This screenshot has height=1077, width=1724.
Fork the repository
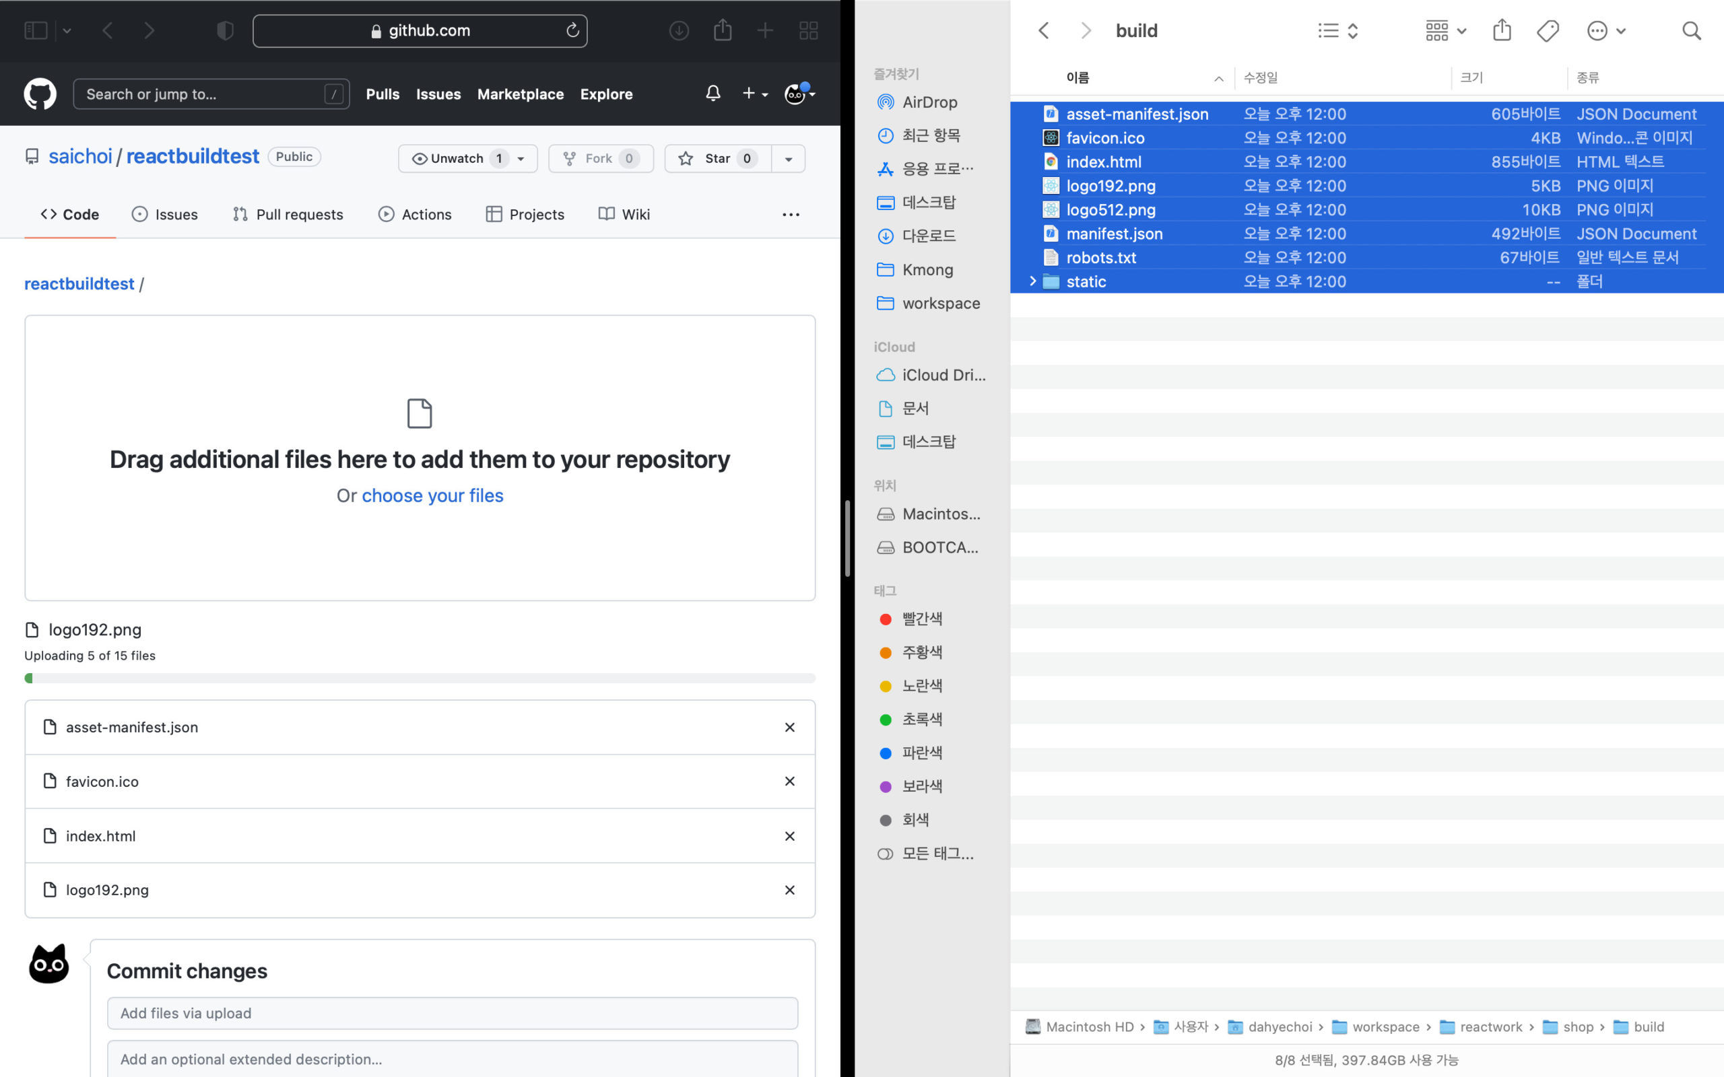[x=601, y=158]
